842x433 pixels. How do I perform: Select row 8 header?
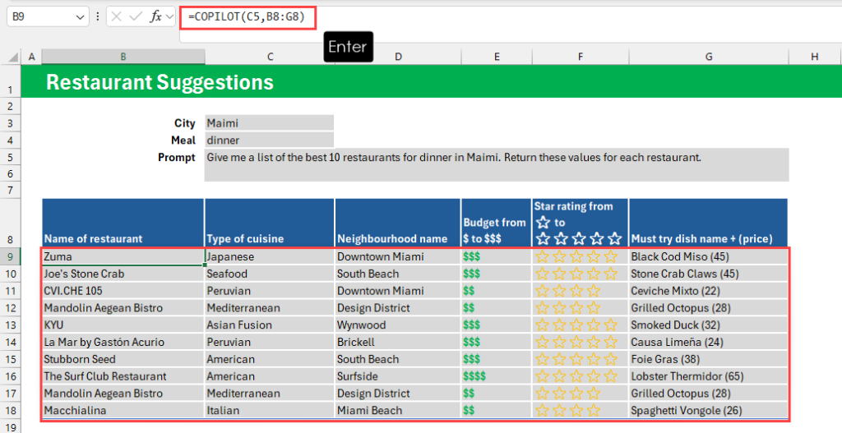click(10, 238)
